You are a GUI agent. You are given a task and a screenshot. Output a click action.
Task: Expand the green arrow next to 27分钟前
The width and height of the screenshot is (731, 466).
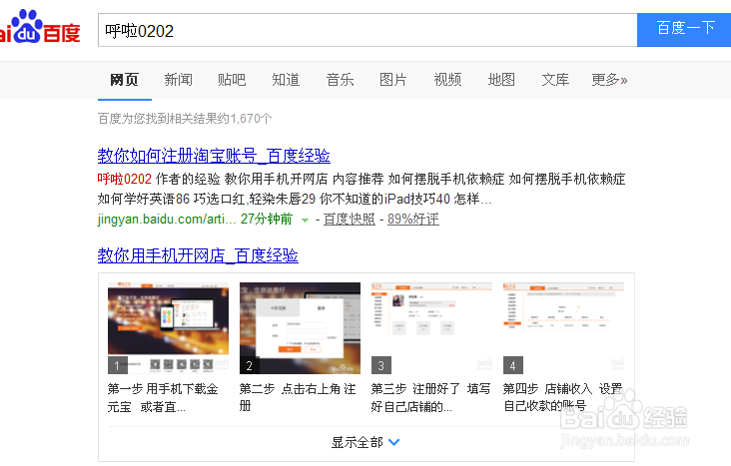click(x=305, y=220)
